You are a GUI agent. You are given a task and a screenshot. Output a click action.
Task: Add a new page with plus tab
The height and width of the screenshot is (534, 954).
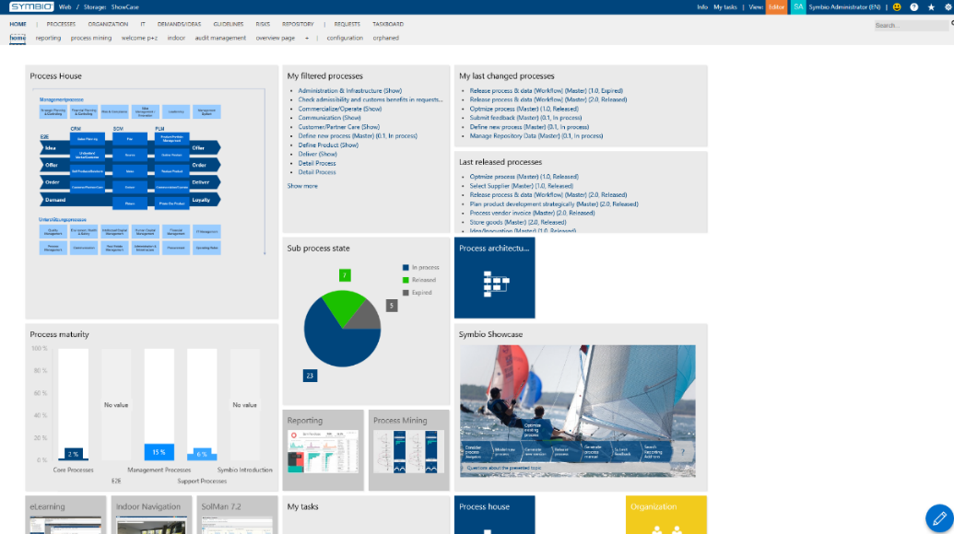[307, 38]
